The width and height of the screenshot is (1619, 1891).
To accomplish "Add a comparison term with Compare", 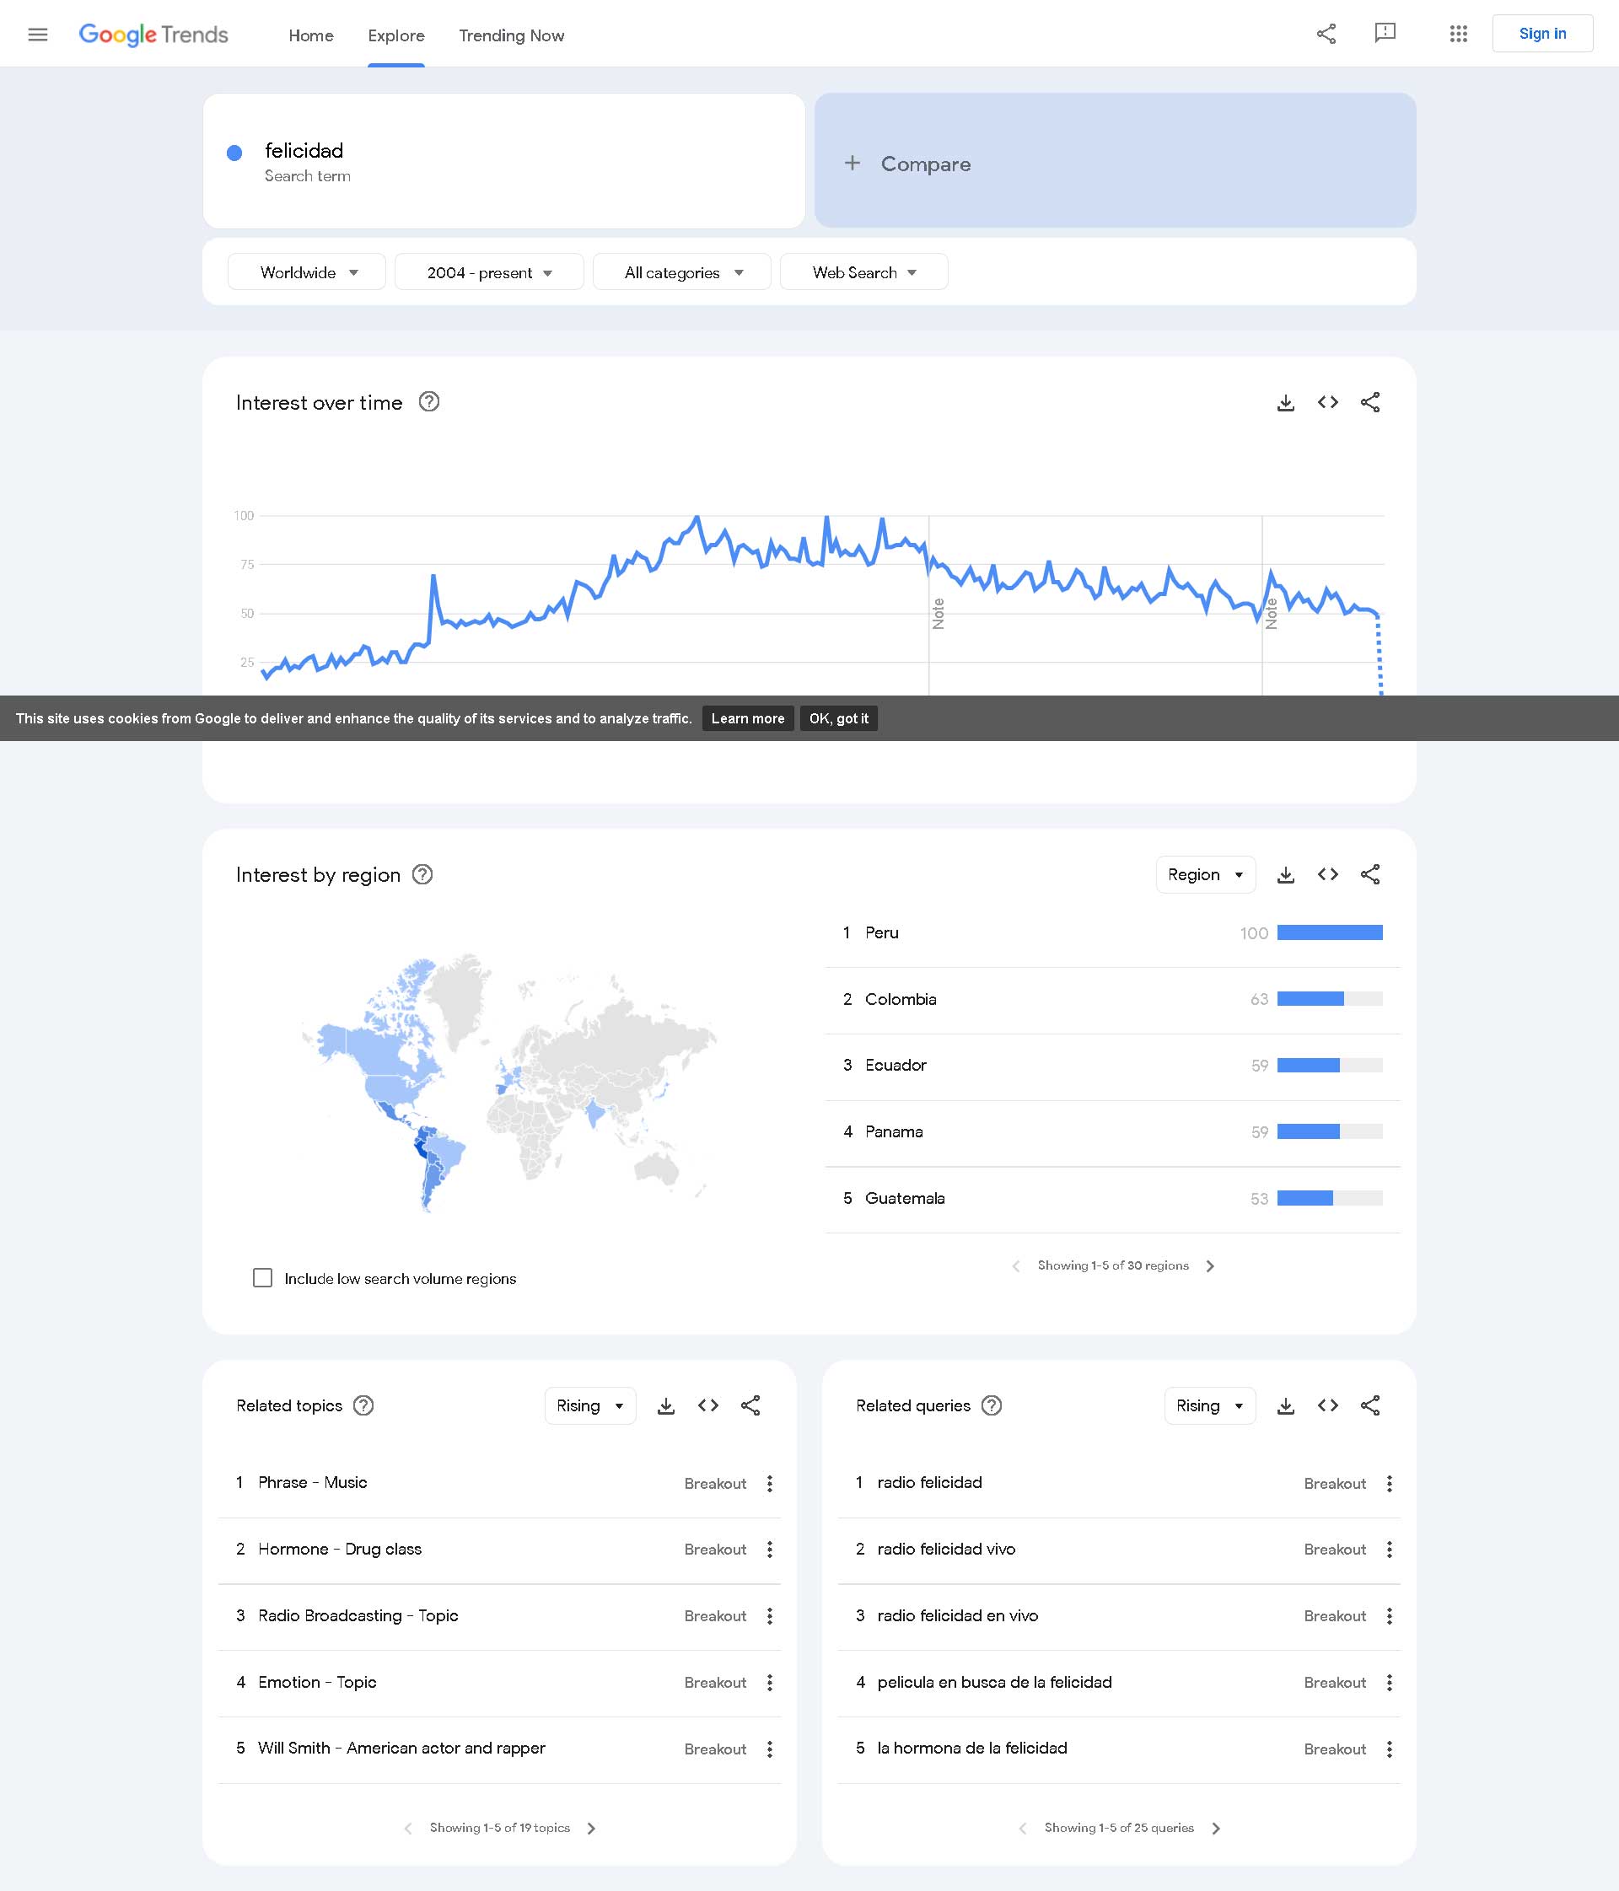I will tap(1114, 161).
